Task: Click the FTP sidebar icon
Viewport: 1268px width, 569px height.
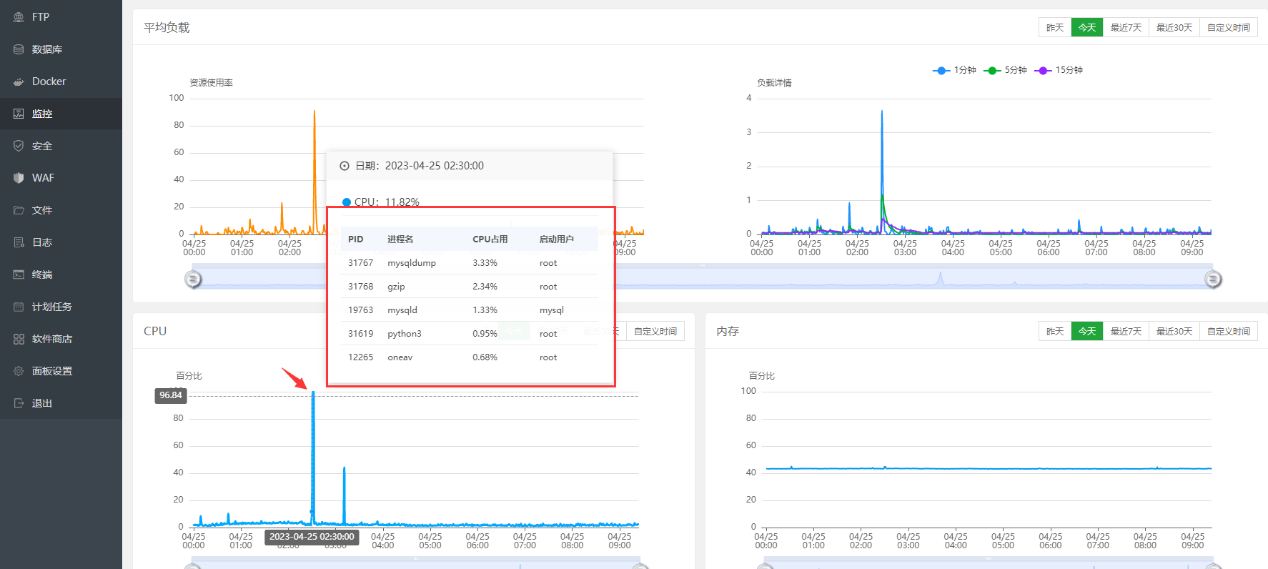Action: (x=19, y=17)
